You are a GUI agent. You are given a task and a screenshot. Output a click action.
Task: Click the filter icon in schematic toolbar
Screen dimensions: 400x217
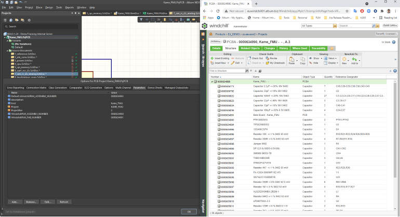142,20
